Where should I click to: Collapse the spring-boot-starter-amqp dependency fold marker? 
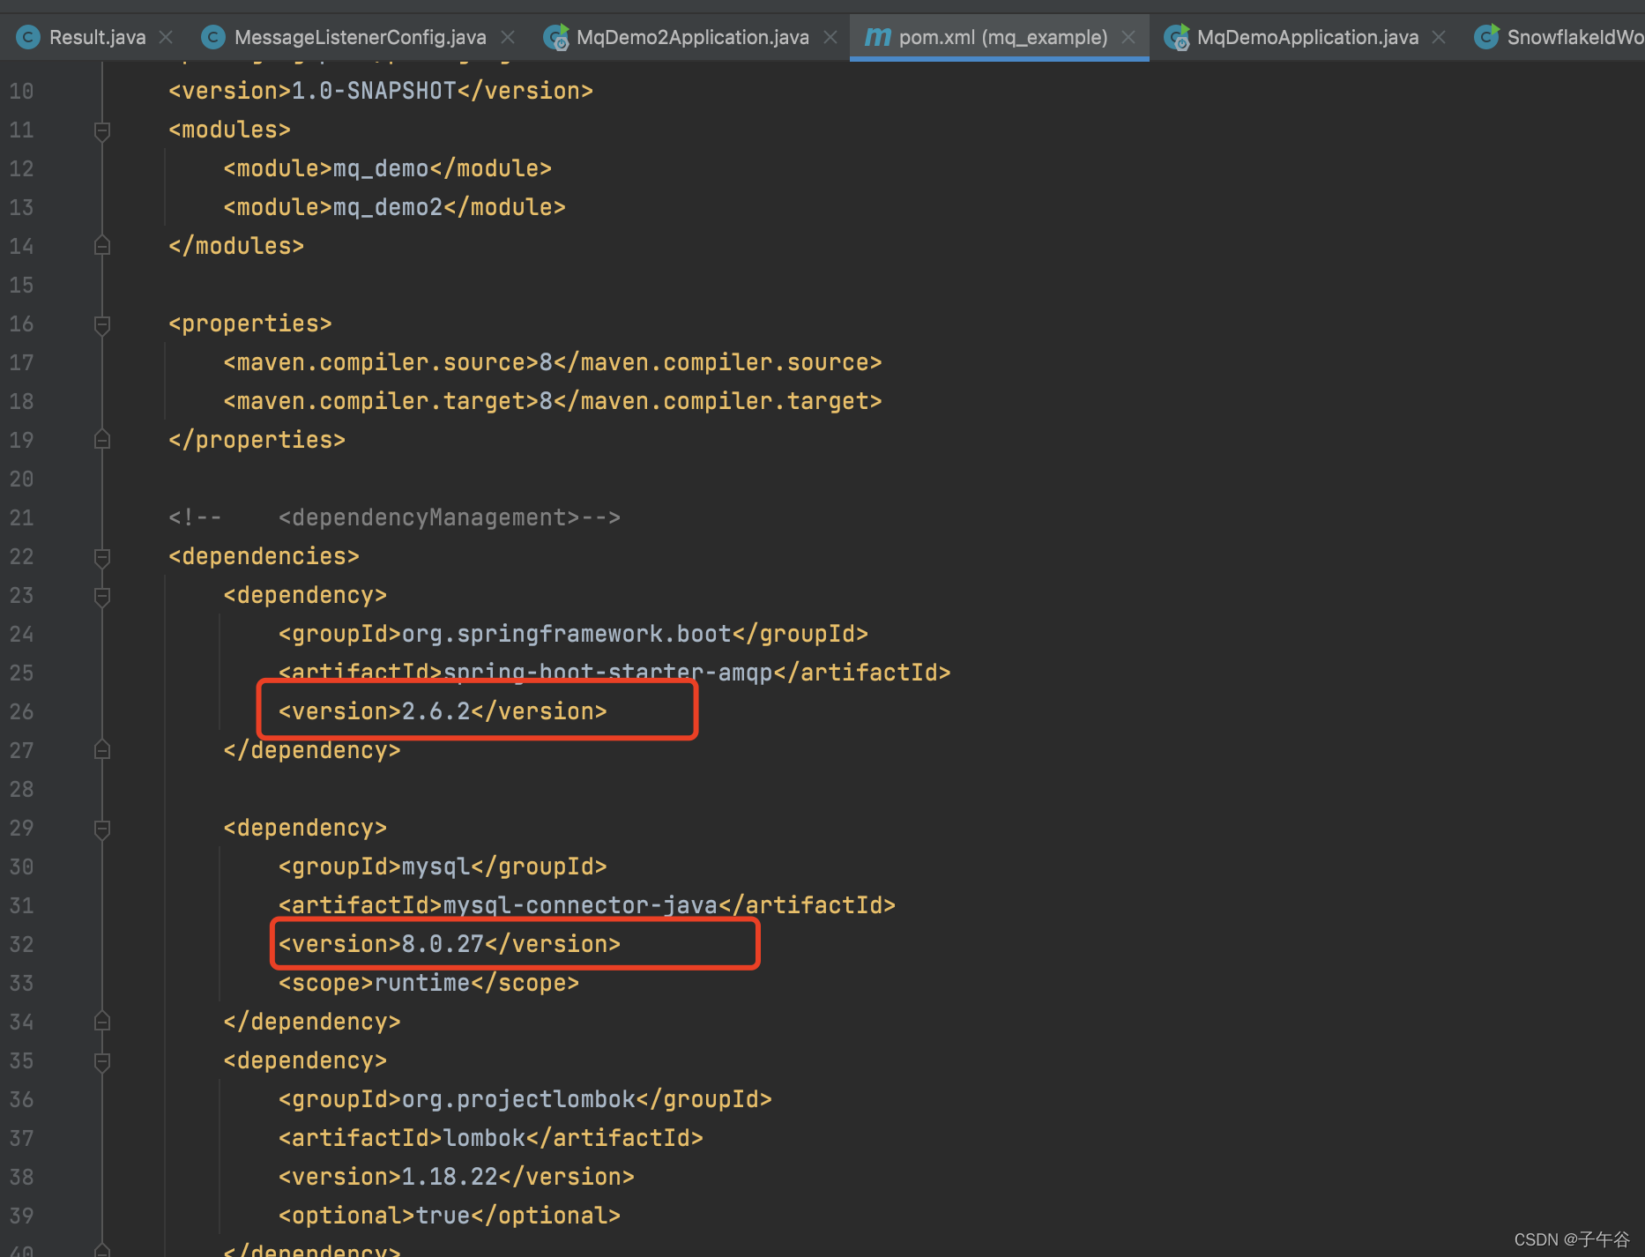click(x=101, y=595)
